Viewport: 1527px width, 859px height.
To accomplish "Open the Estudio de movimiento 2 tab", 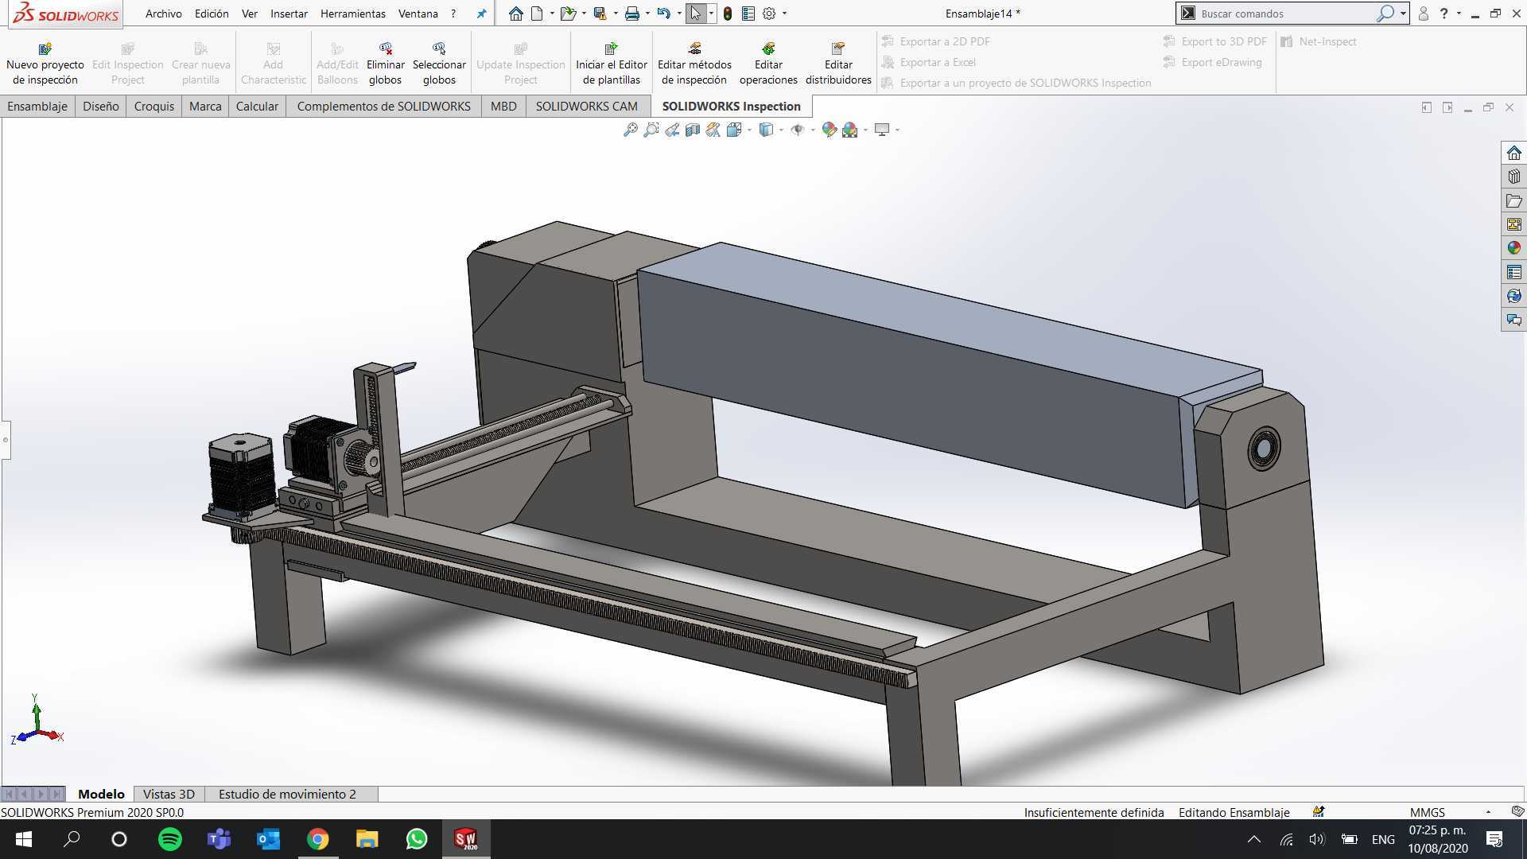I will click(288, 794).
